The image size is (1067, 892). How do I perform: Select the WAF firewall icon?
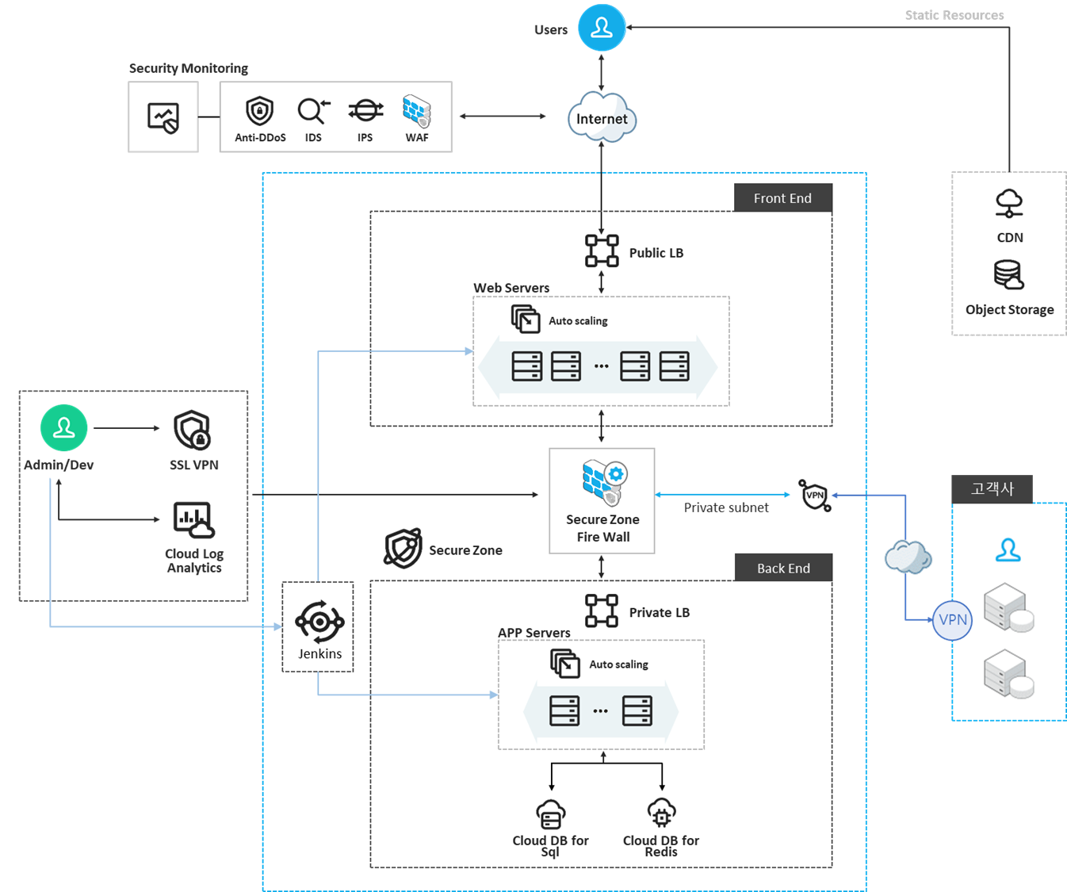(x=416, y=112)
